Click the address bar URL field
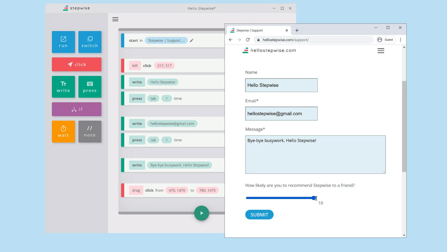The height and width of the screenshot is (252, 447). [x=314, y=40]
